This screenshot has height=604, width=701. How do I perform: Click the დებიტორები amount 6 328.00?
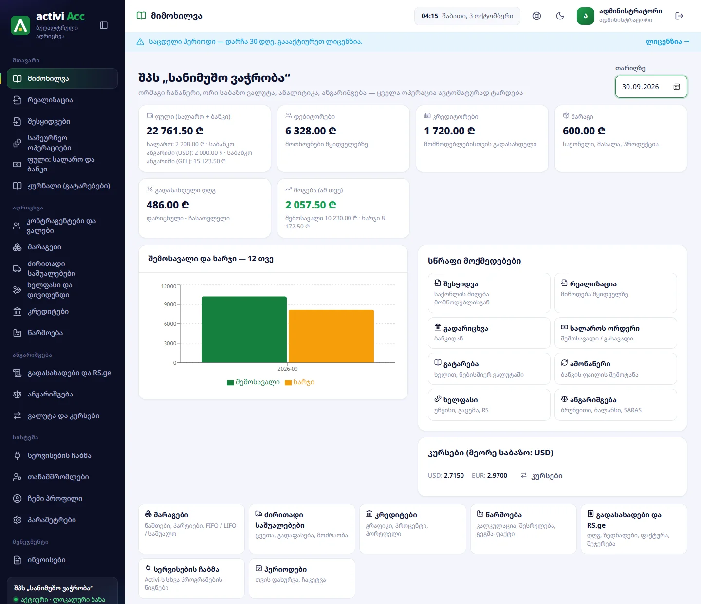coord(311,131)
